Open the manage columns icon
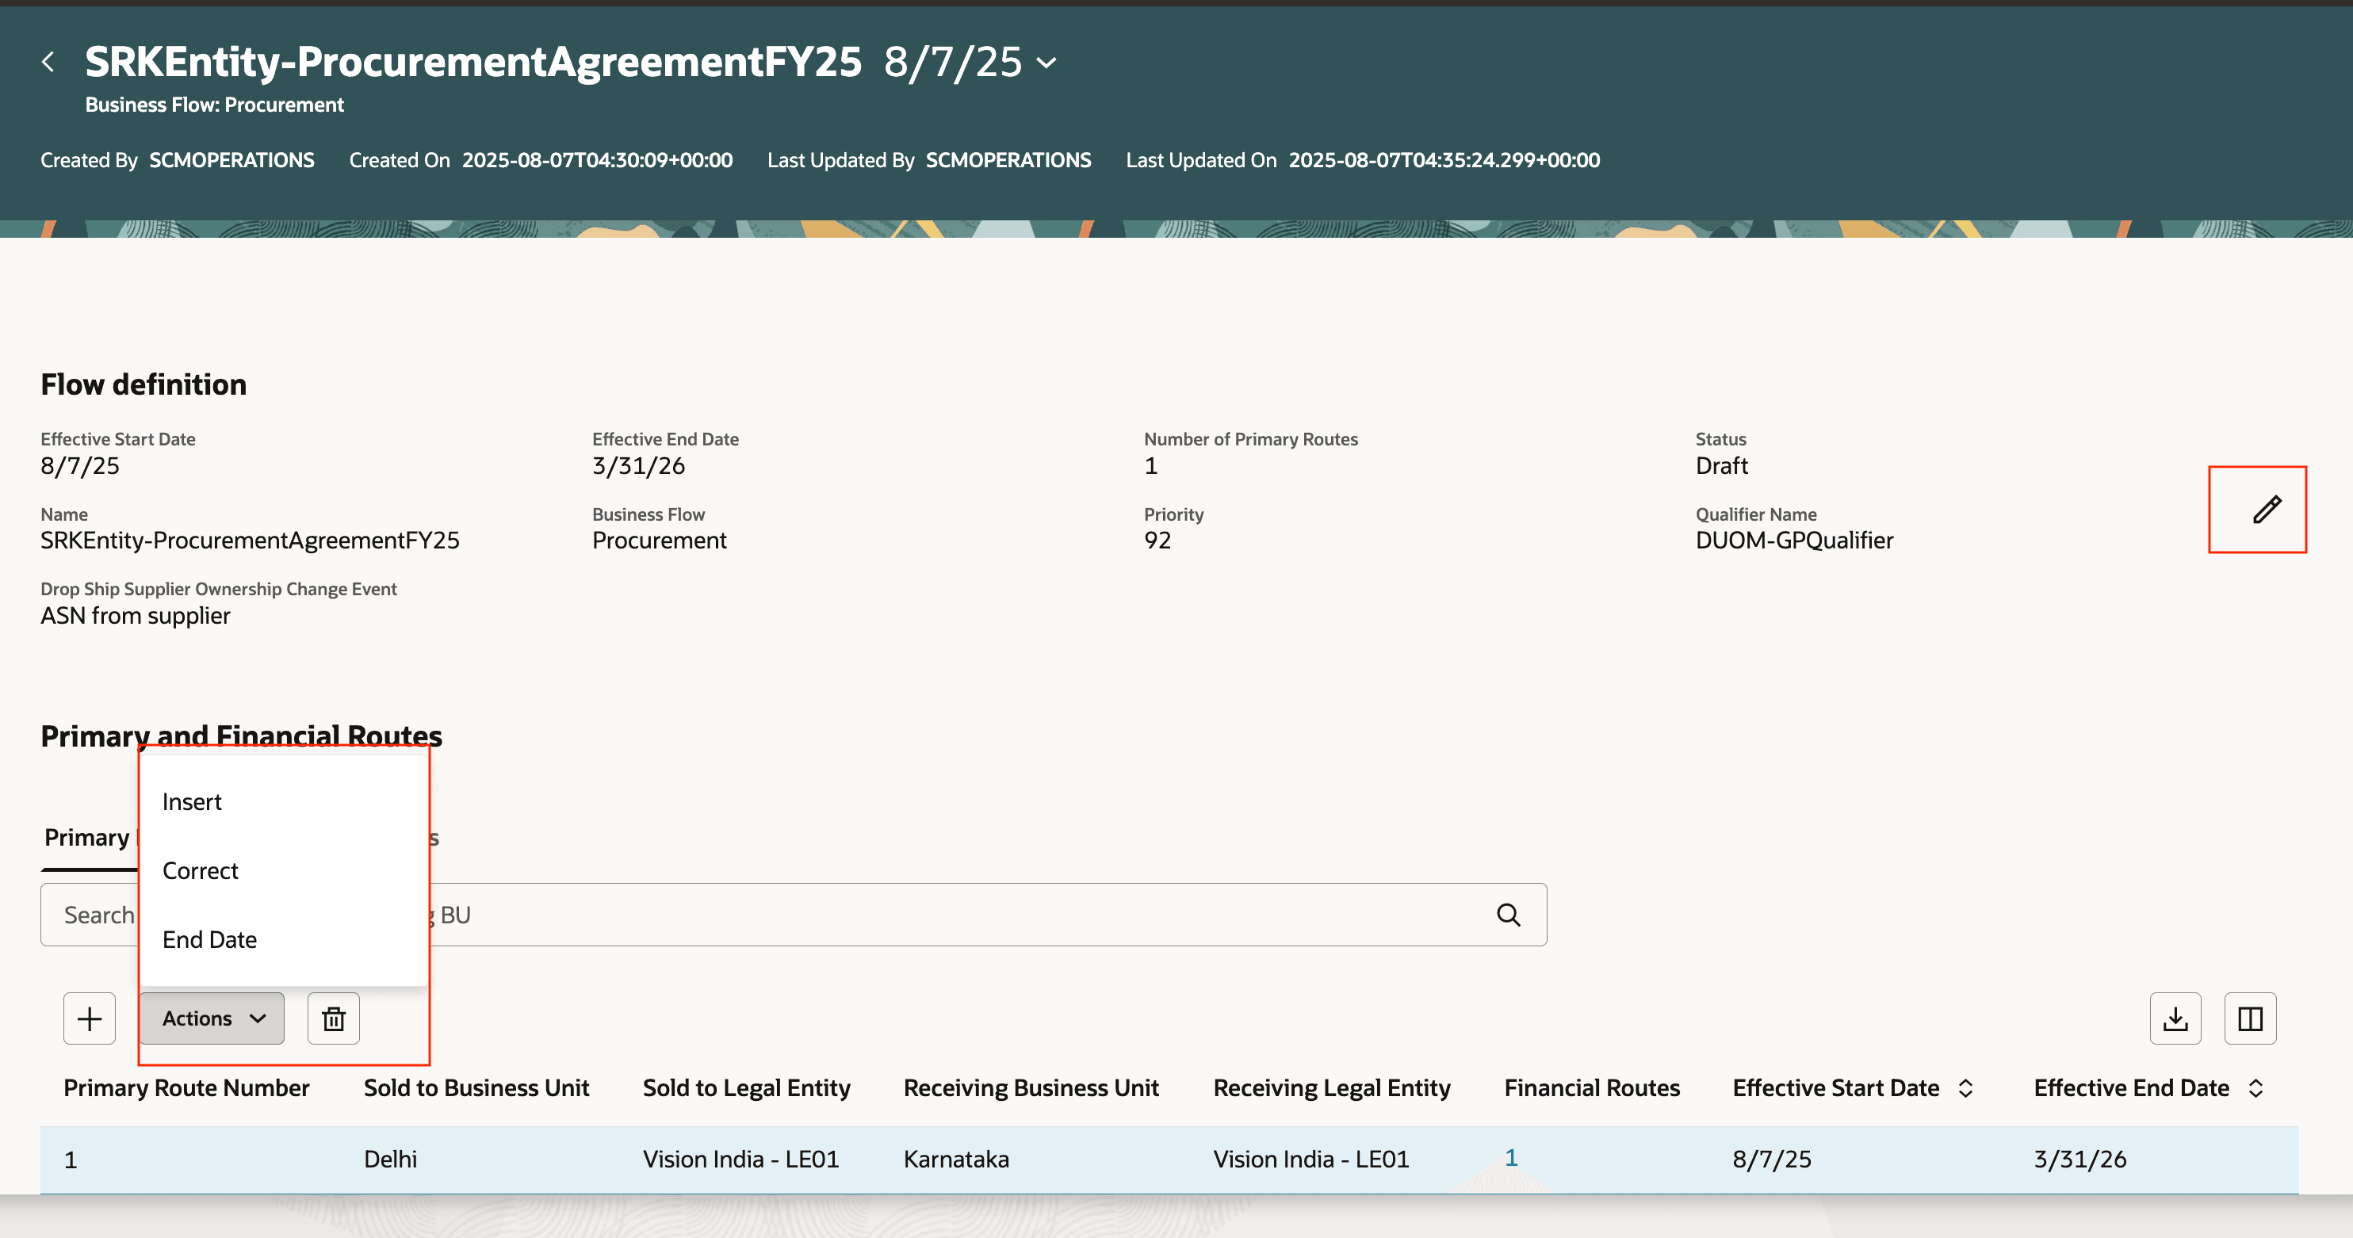This screenshot has width=2353, height=1238. point(2250,1018)
